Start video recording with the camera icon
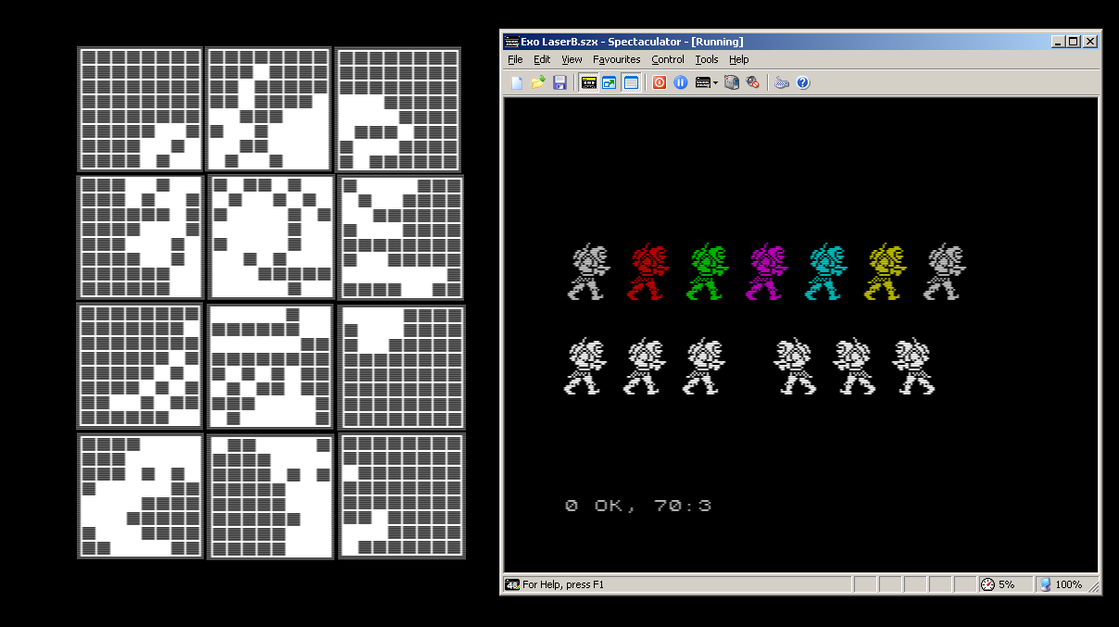The image size is (1119, 627). [732, 82]
